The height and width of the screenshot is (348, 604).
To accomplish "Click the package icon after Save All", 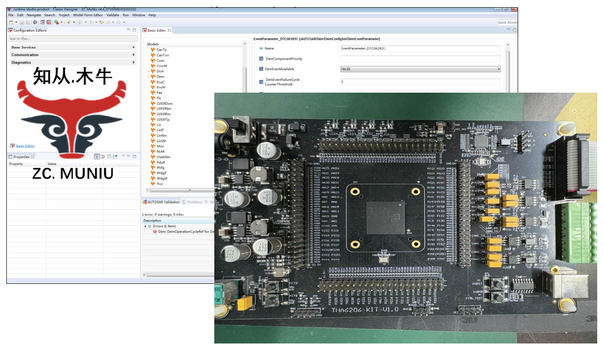I will (35, 22).
